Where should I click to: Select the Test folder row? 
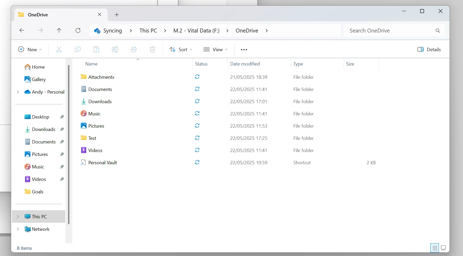[x=229, y=138]
